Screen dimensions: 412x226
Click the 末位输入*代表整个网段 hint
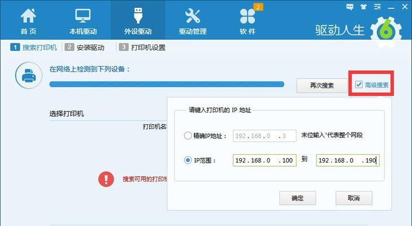(x=332, y=135)
